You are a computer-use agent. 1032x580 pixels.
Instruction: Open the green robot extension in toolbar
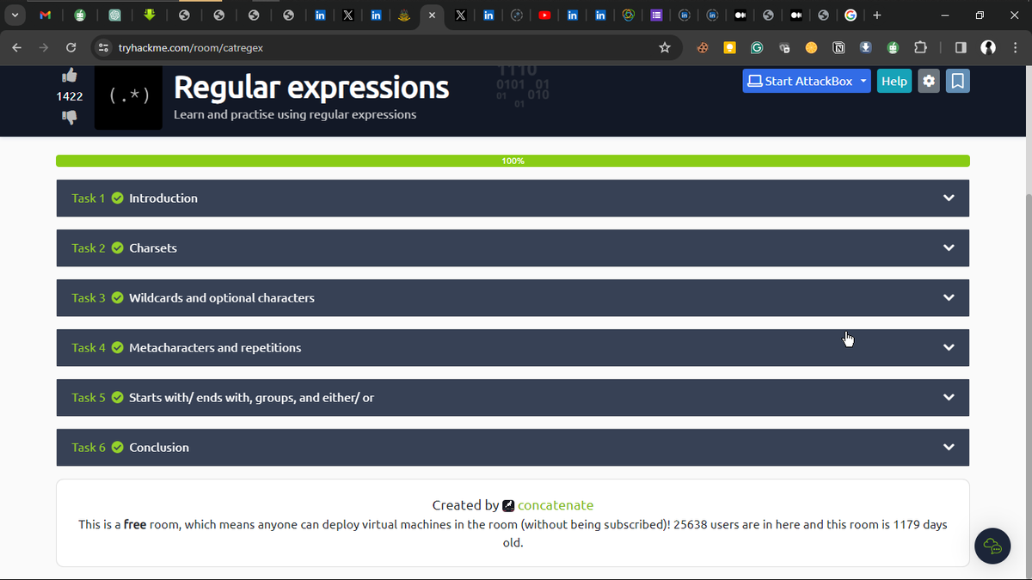point(894,48)
